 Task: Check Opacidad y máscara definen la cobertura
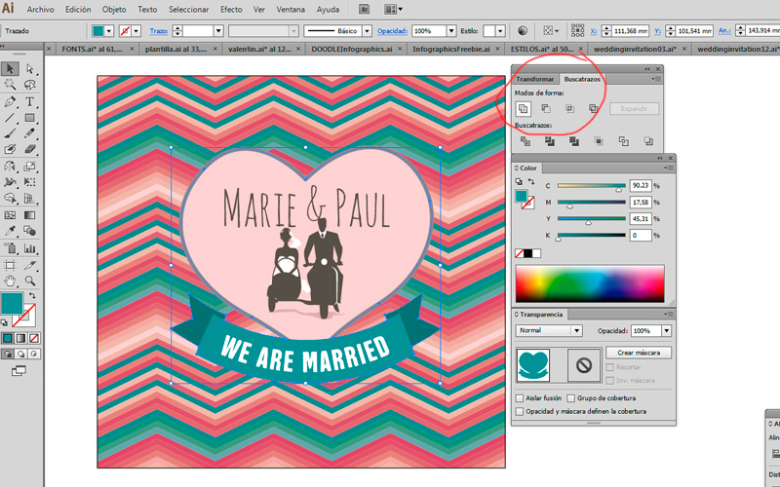[520, 411]
